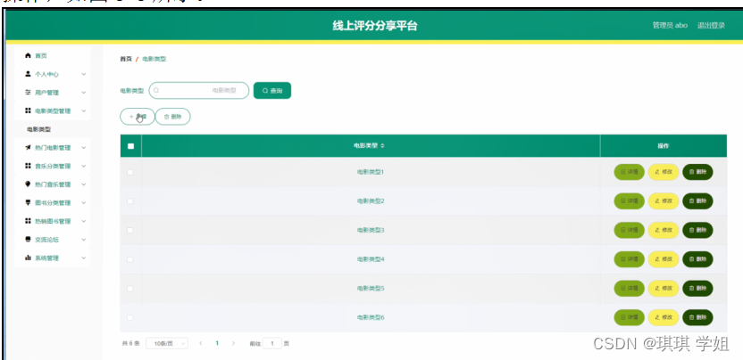Viewport: 743px width, 360px height.
Task: Toggle the select-all checkbox in table header
Action: pyautogui.click(x=130, y=145)
